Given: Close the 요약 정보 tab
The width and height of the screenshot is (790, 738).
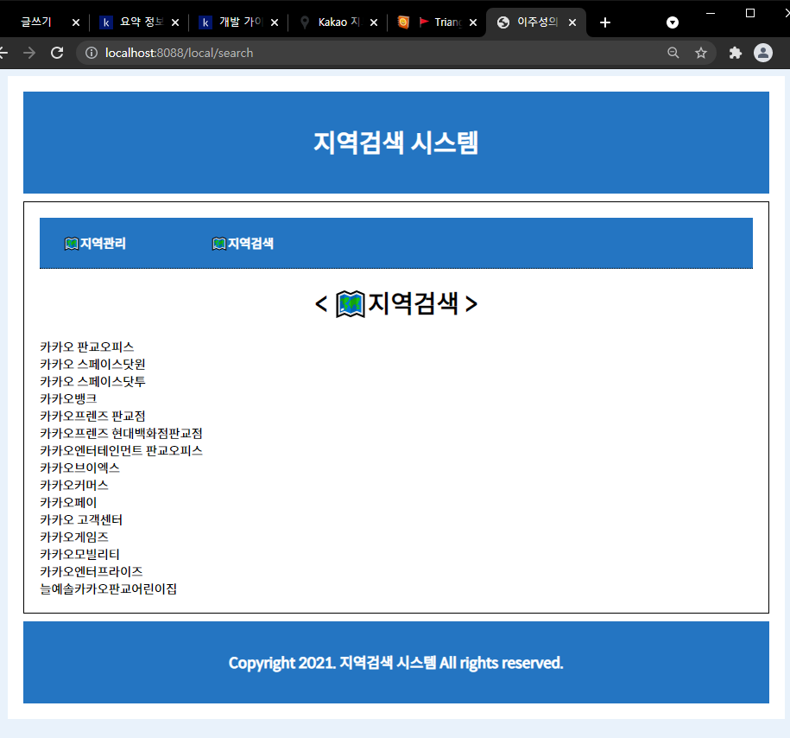Looking at the screenshot, I should pyautogui.click(x=174, y=22).
